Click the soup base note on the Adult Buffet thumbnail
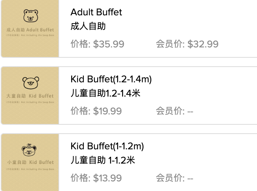 [30, 36]
